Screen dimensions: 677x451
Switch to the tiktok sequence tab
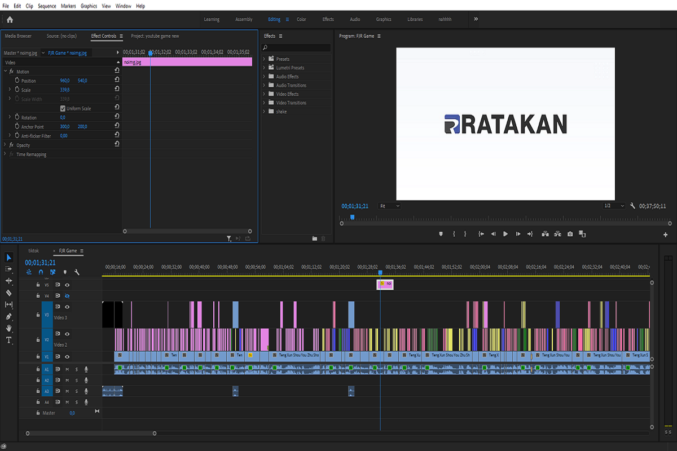[x=34, y=251]
